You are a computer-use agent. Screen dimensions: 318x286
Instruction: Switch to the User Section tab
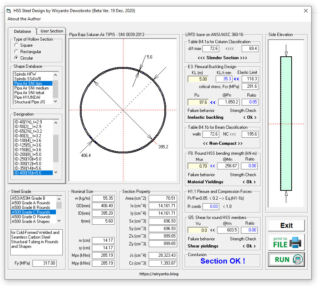[52, 31]
